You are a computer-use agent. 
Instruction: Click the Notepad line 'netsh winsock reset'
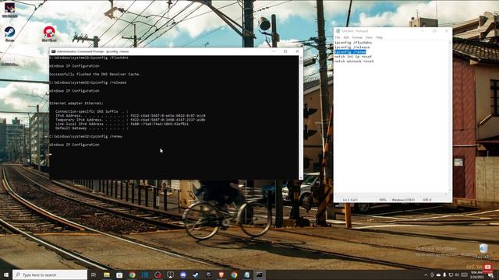pyautogui.click(x=354, y=61)
